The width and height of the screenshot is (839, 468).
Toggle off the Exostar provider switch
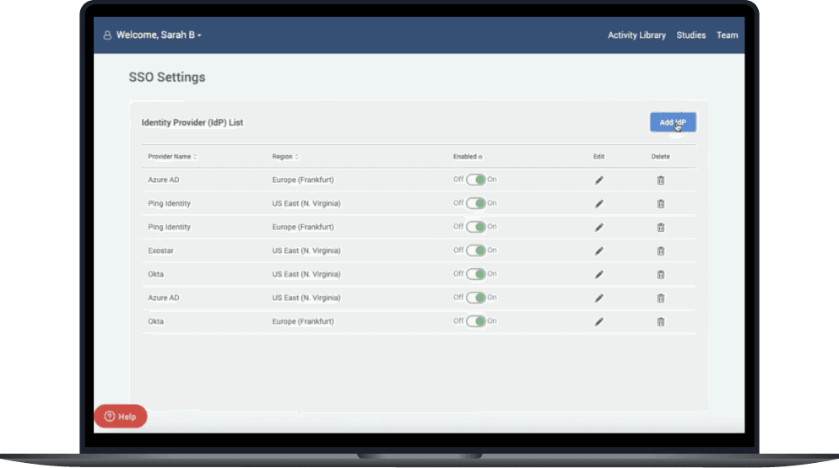coord(475,250)
